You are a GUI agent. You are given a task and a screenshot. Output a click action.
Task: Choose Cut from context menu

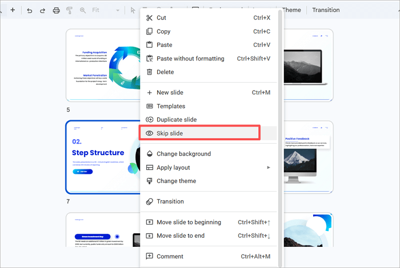tap(209, 18)
